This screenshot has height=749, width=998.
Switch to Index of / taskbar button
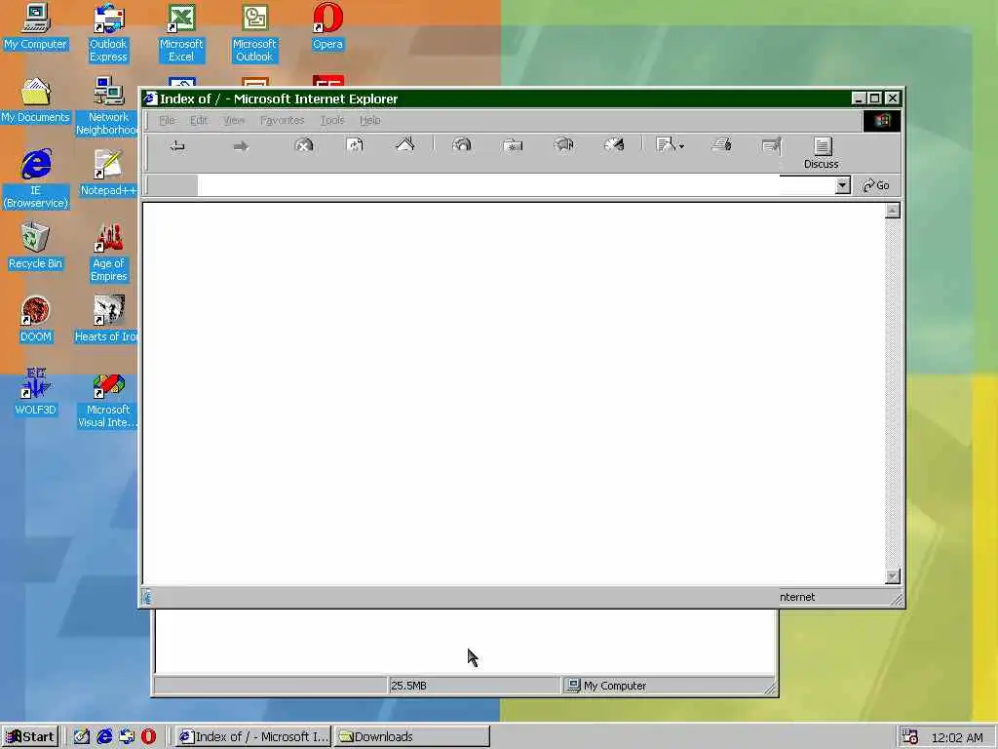(x=253, y=737)
